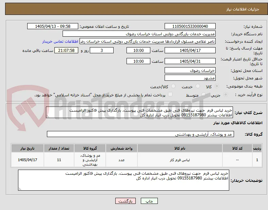Click the واحد شمارش column header
The width and height of the screenshot is (268, 210).
coord(121,148)
